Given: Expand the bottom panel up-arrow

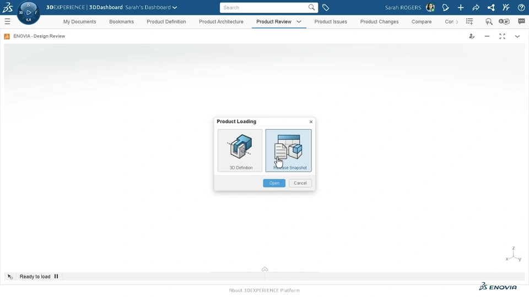Looking at the screenshot, I should [x=264, y=269].
